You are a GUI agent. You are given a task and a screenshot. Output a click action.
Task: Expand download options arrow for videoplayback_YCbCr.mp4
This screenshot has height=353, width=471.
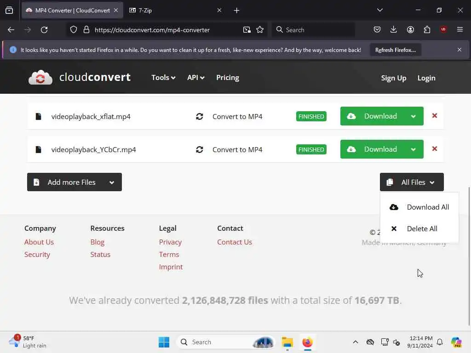click(x=414, y=149)
